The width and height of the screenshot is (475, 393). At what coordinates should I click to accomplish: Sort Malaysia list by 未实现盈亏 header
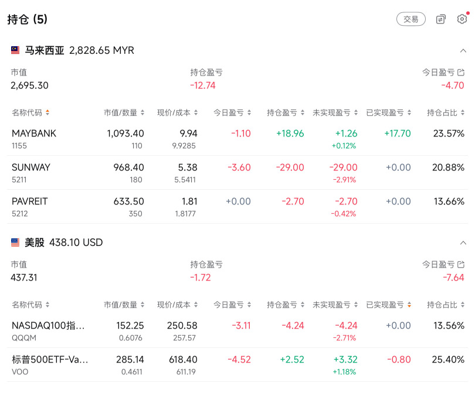pyautogui.click(x=335, y=112)
